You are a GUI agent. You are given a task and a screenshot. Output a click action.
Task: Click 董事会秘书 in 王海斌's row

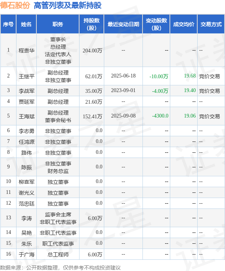(58, 120)
